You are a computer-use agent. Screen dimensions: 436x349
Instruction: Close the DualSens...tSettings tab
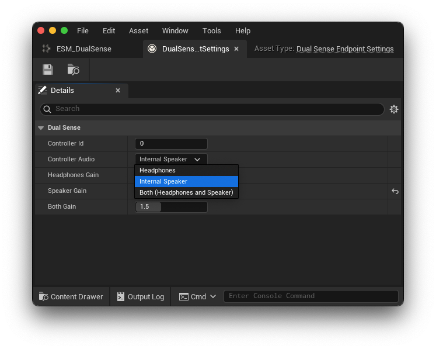(236, 49)
